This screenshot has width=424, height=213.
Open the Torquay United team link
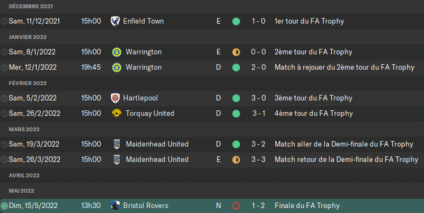(149, 113)
